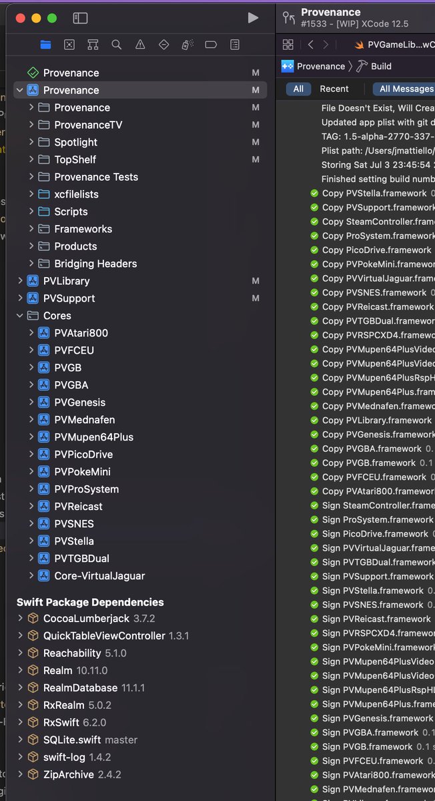Go forward in editor history
This screenshot has width=435, height=801.
326,45
